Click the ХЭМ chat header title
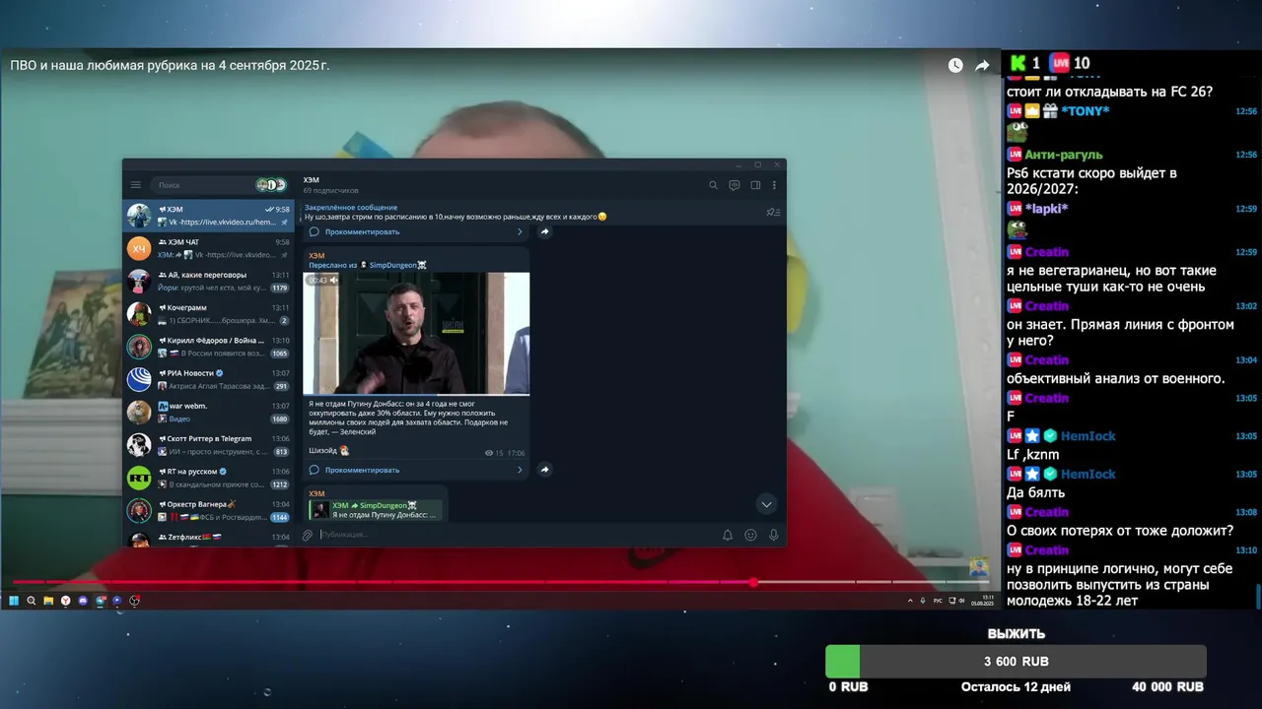 click(x=312, y=180)
